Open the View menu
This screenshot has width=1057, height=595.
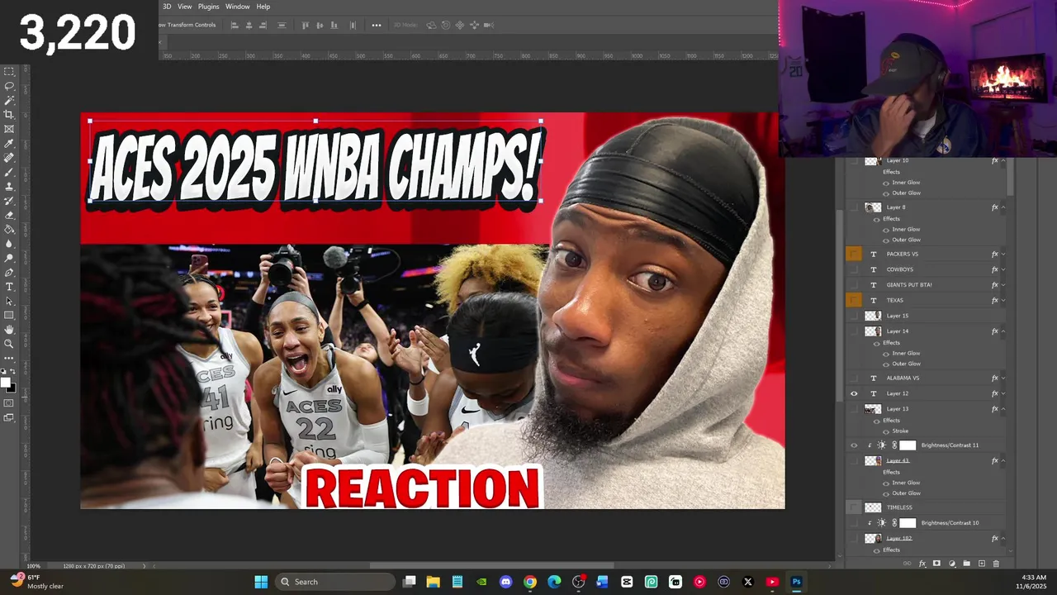coord(184,7)
